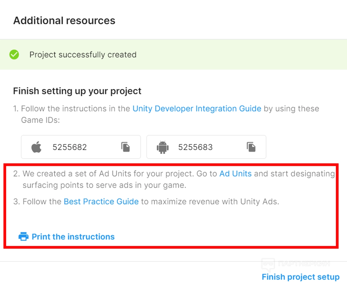347x290 pixels.
Task: Click the Partnerkin watermark logo icon
Action: [268, 265]
